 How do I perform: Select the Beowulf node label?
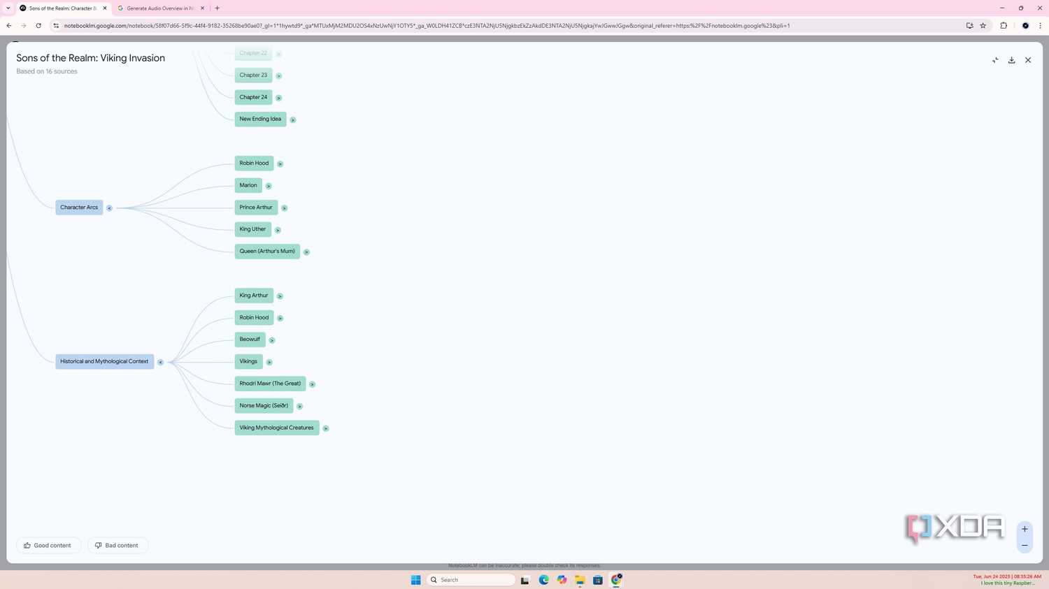250,340
